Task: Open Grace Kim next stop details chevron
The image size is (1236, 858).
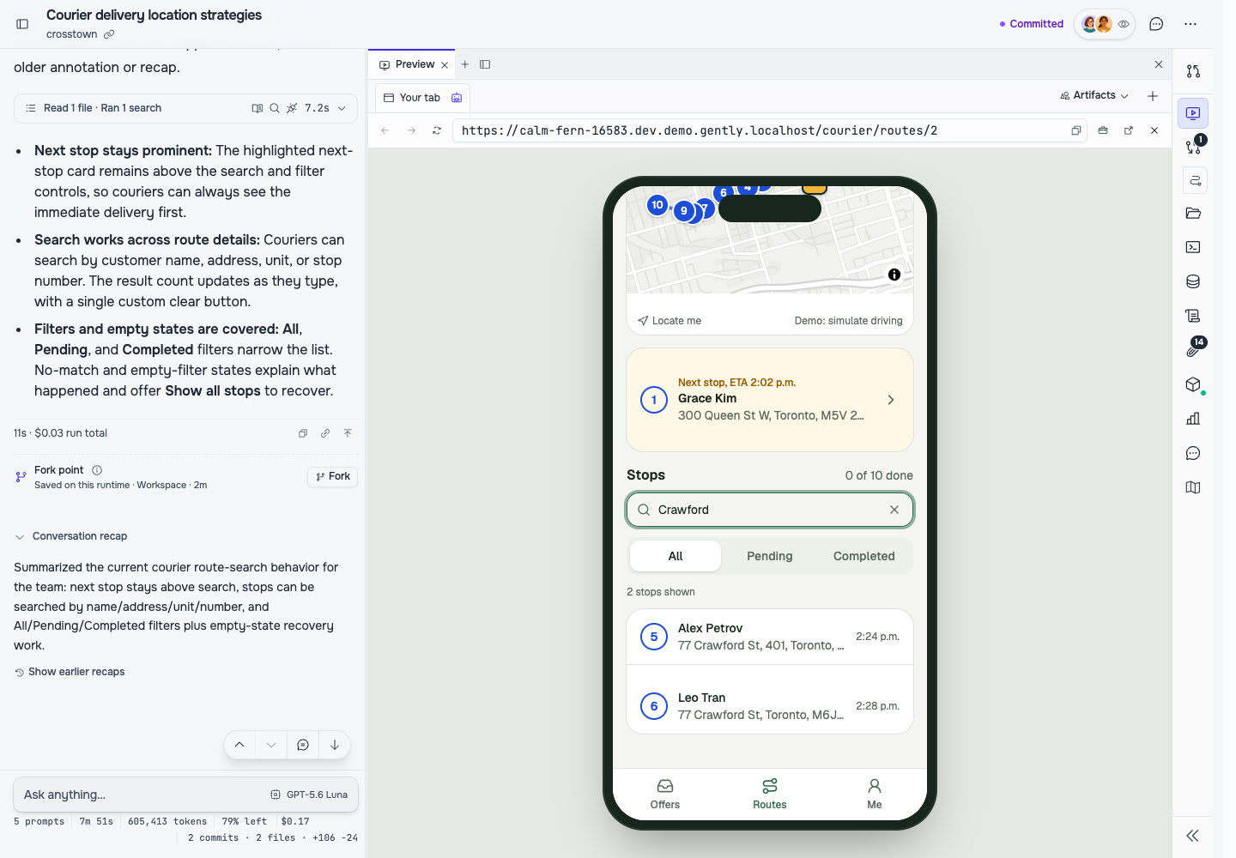Action: click(891, 400)
